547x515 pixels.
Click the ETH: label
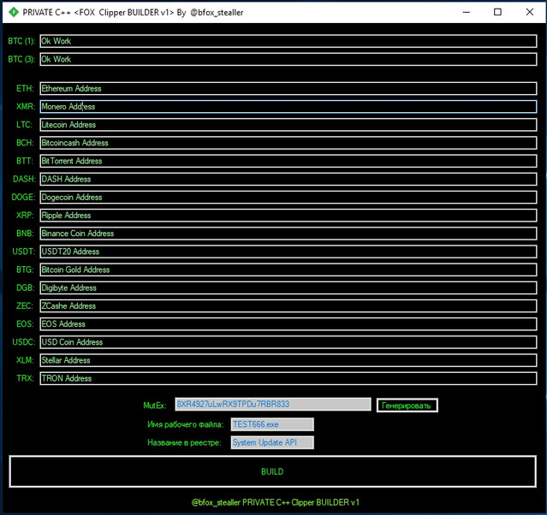coord(25,89)
